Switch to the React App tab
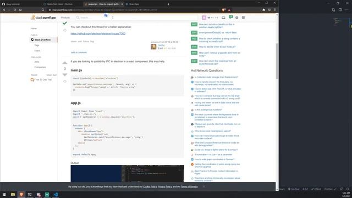 click(x=134, y=4)
